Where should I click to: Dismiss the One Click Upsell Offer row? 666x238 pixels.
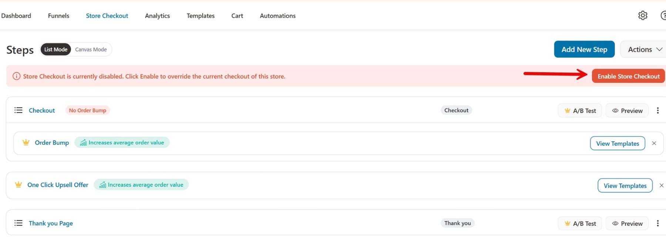662,185
